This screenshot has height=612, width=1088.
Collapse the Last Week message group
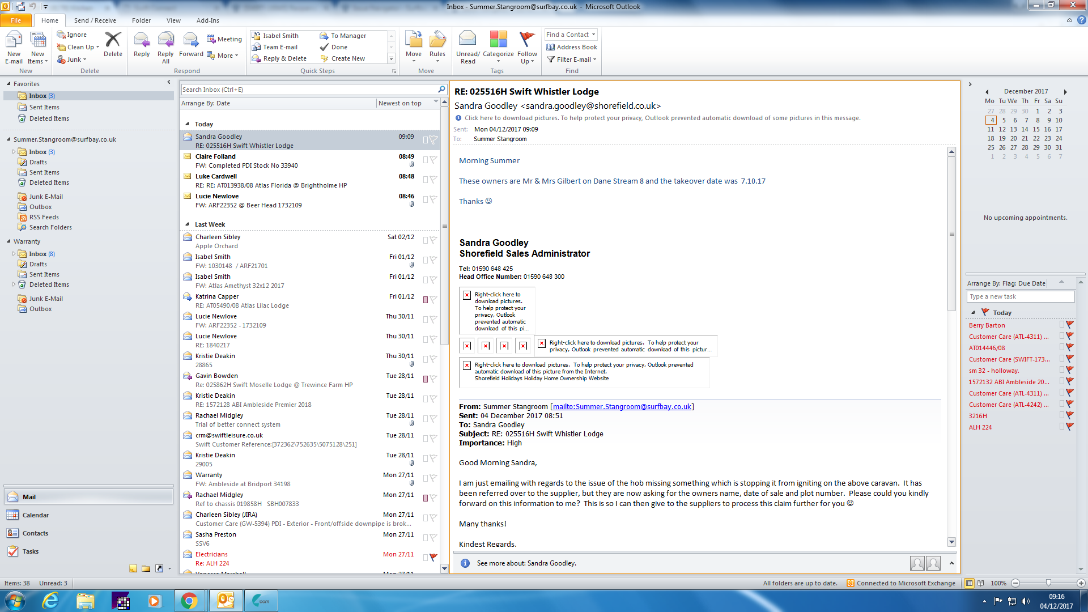(x=188, y=224)
